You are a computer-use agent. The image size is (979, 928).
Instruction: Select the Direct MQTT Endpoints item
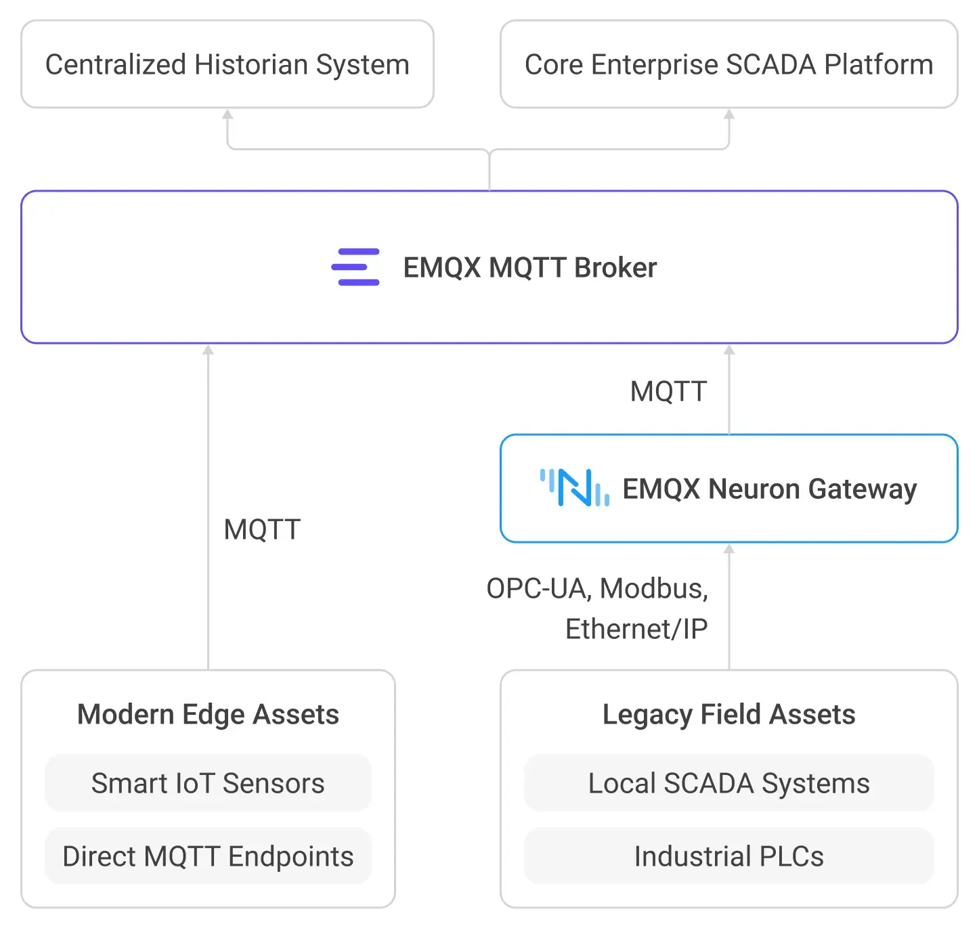[208, 856]
